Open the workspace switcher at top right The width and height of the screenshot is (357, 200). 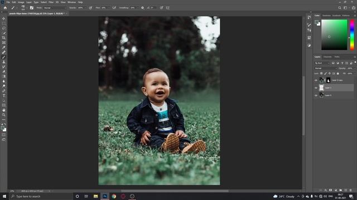click(x=346, y=8)
